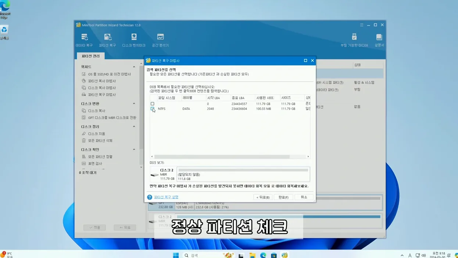The image size is (458, 258).
Task: Sort by 파일 시스템 column header
Action: (x=169, y=98)
